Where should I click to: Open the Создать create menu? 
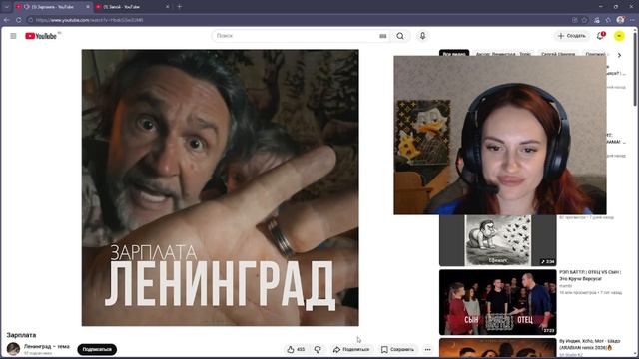(x=572, y=36)
